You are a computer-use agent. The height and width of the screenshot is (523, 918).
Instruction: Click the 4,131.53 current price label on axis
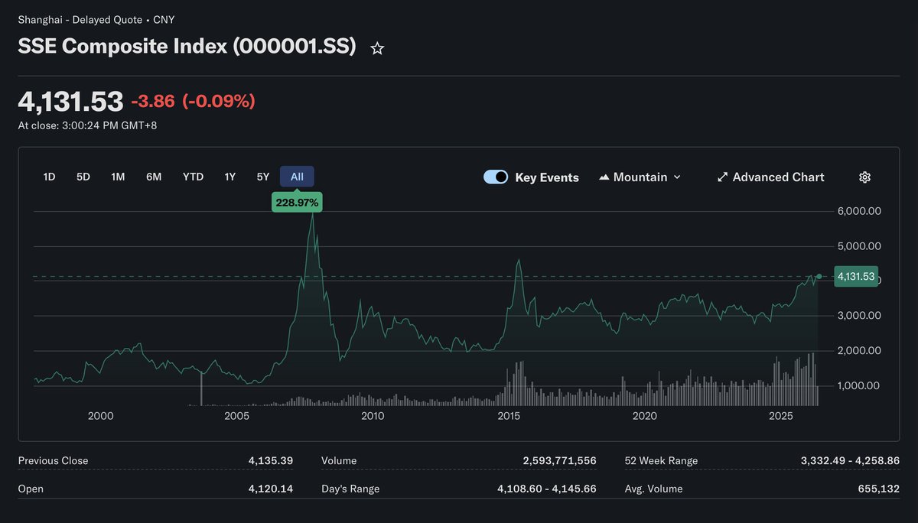(x=856, y=276)
